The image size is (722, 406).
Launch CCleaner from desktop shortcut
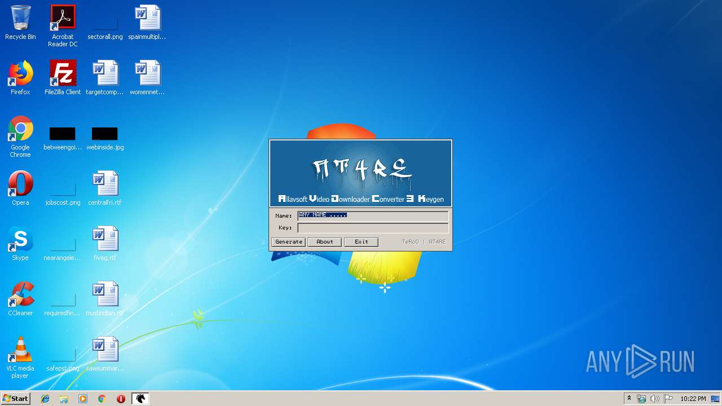[x=20, y=299]
